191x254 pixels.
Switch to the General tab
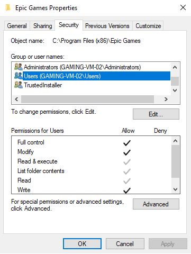tap(17, 26)
